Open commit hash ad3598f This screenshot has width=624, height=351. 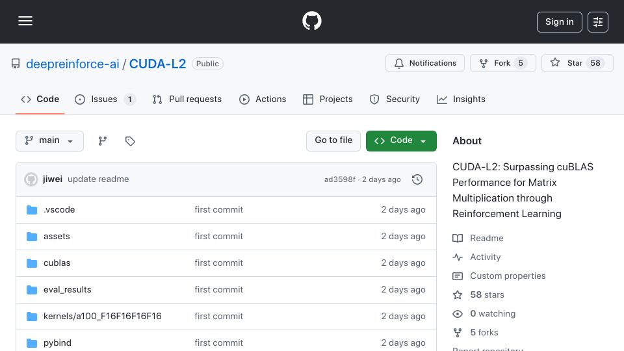point(339,179)
